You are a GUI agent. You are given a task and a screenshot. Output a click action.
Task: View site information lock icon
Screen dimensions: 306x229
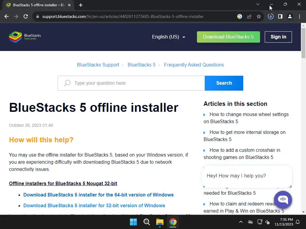coord(38,17)
